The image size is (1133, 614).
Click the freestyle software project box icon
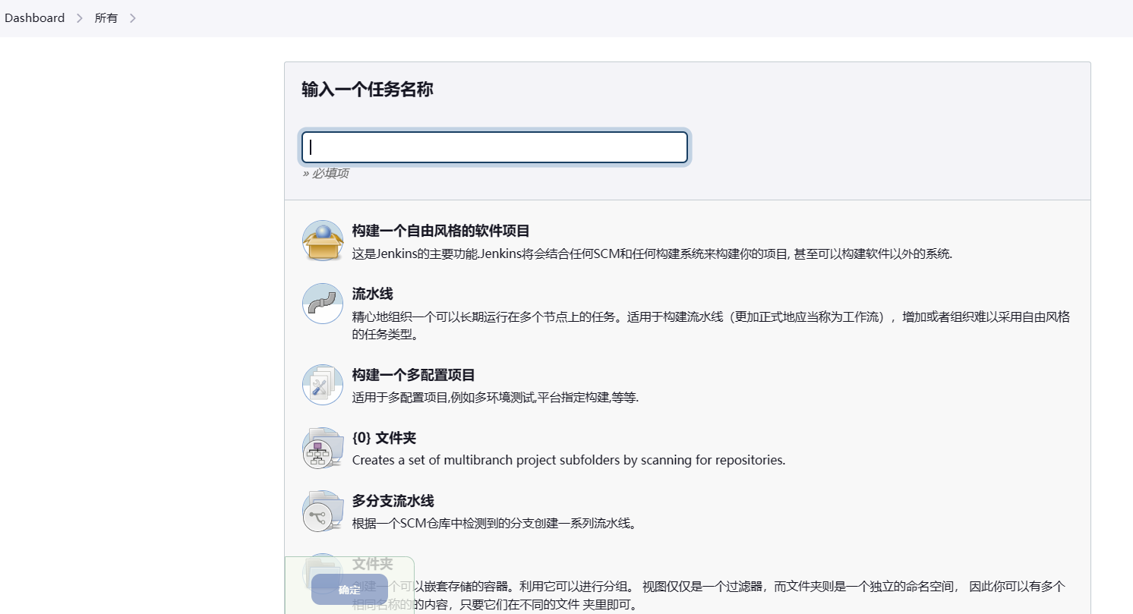pos(323,241)
